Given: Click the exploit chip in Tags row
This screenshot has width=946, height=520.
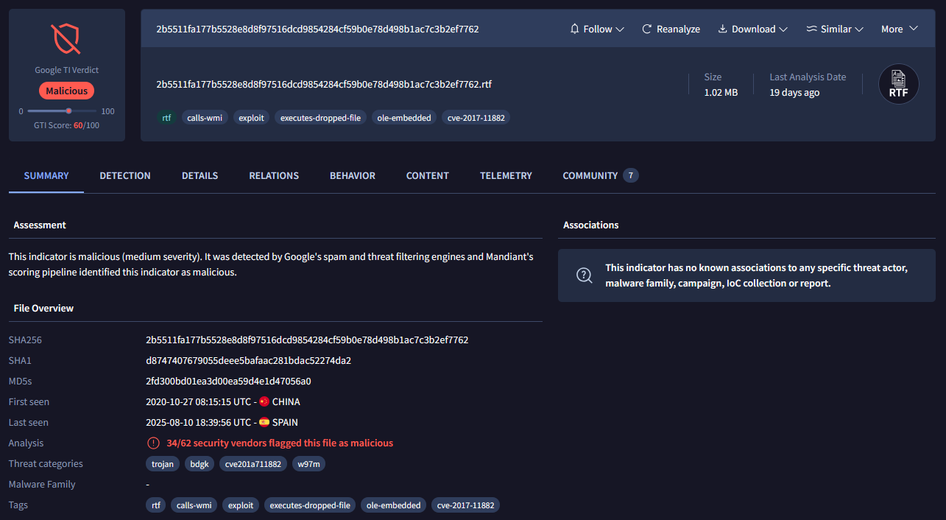Looking at the screenshot, I should [x=241, y=505].
